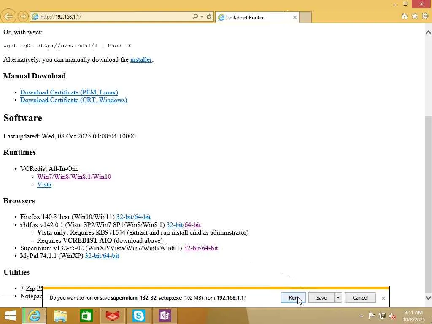Click the wget command line text
Screen dimensions: 432x324
click(67, 46)
